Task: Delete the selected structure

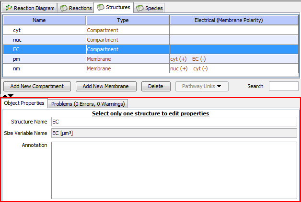Action: 156,86
